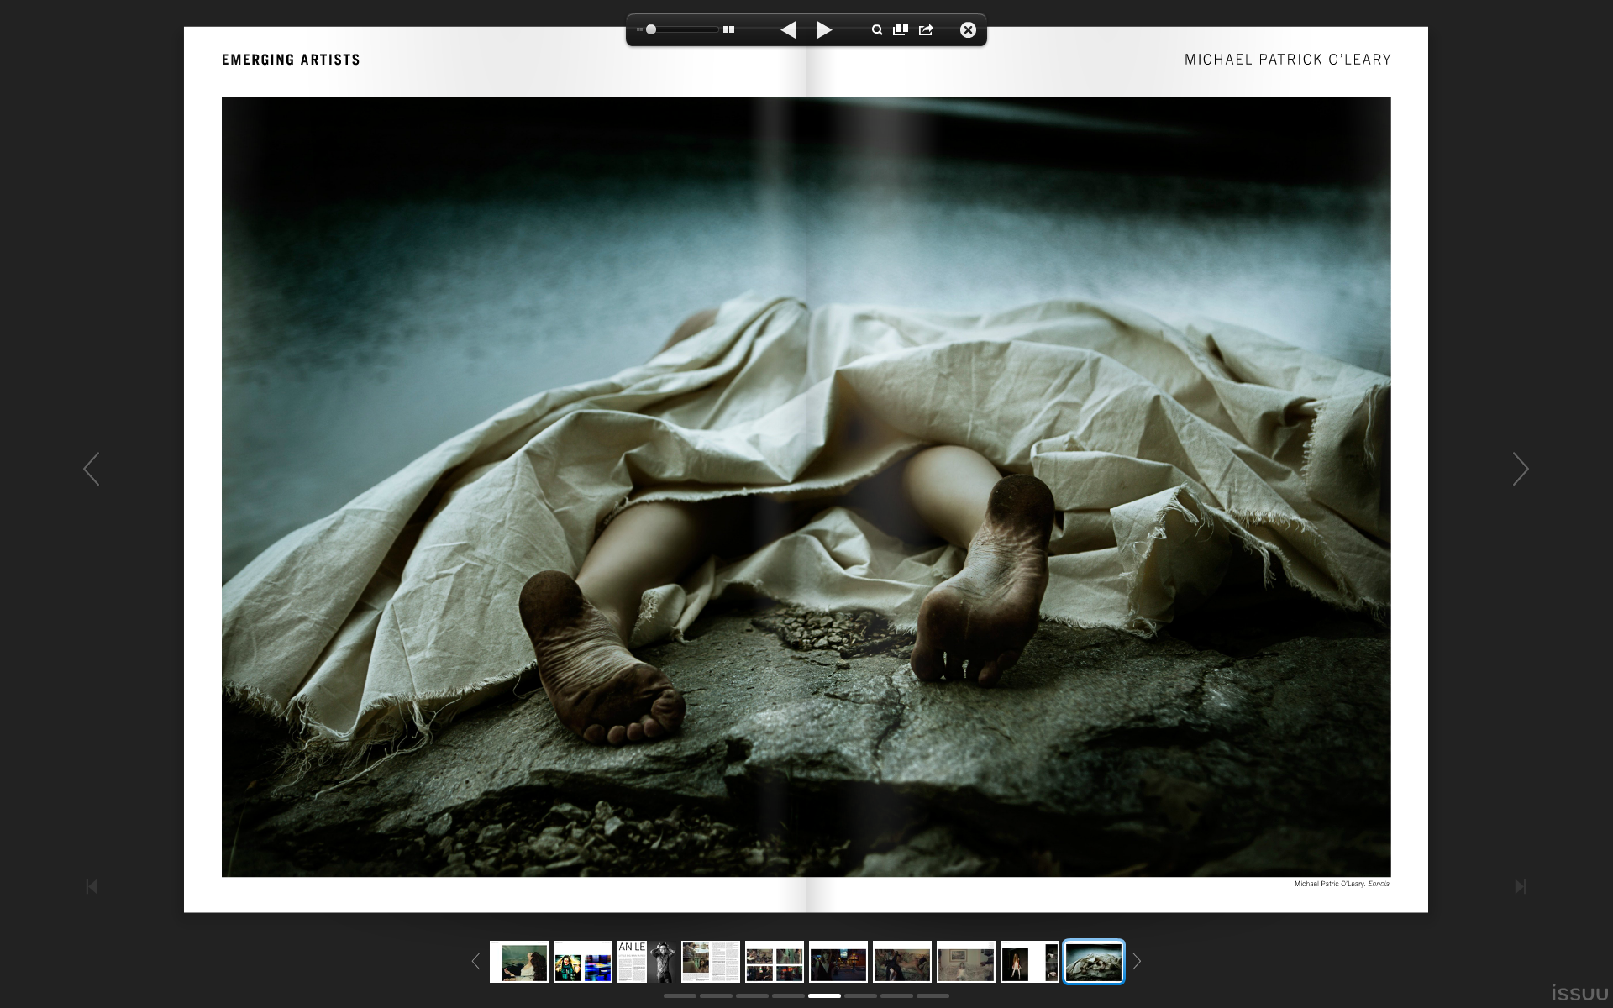Open the issuu logo link

click(1579, 993)
